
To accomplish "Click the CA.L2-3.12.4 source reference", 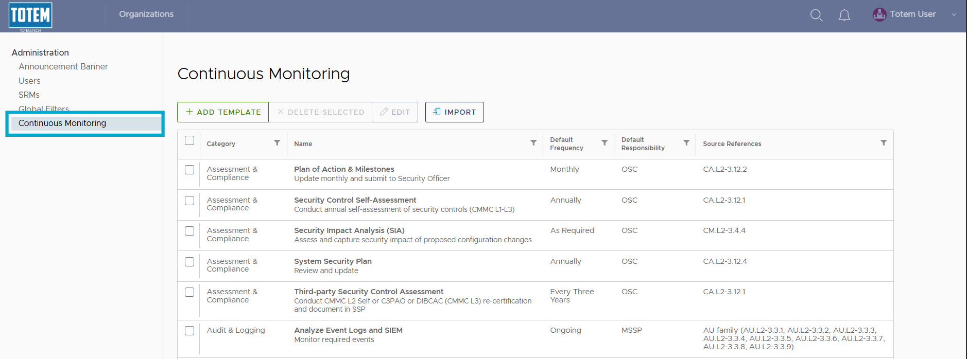I will tap(725, 261).
